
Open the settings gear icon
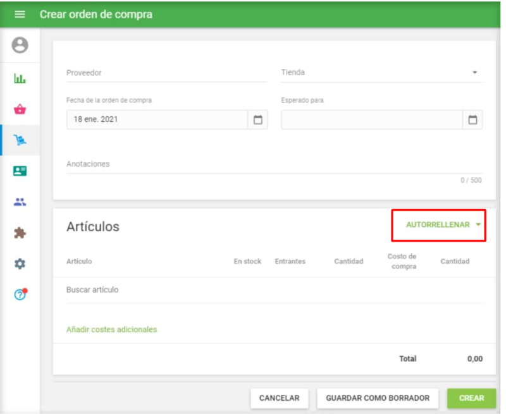[20, 264]
